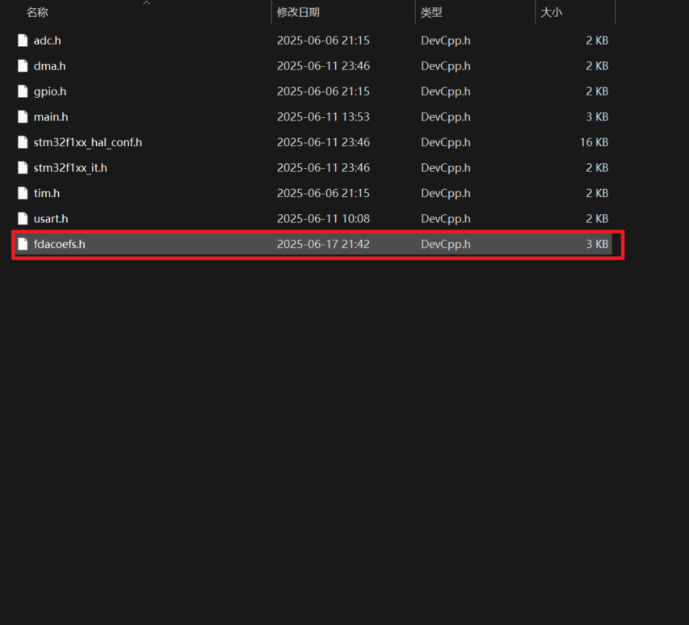
Task: Click the fdacoefs.h file icon
Action: (23, 245)
